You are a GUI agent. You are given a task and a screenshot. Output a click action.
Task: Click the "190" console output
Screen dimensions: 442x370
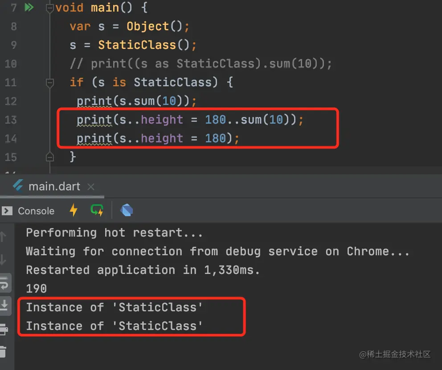pos(37,289)
